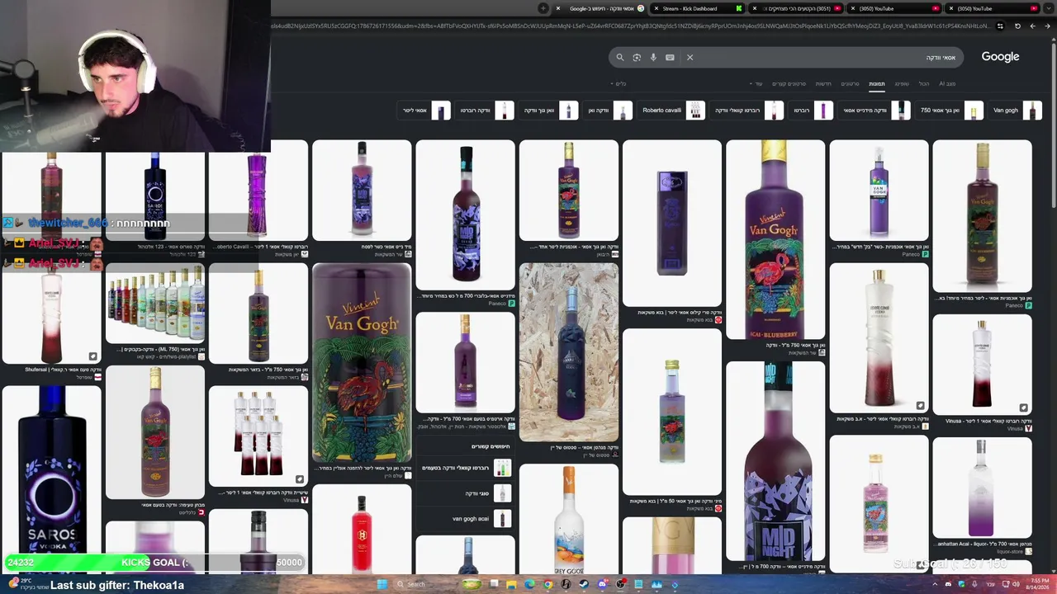Open Steam from the taskbar
The width and height of the screenshot is (1057, 594).
pyautogui.click(x=584, y=584)
